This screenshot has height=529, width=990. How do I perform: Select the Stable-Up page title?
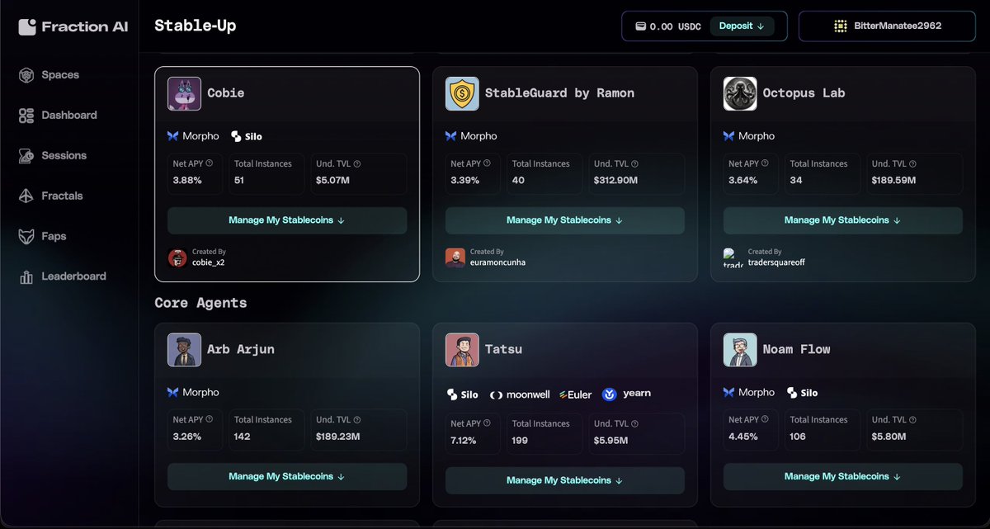[x=195, y=26]
